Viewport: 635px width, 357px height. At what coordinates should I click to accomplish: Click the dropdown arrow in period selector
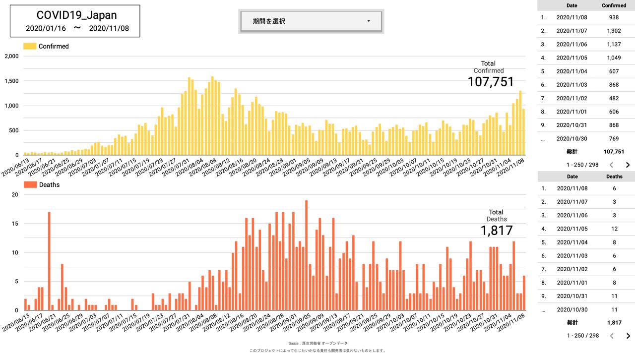click(x=369, y=21)
